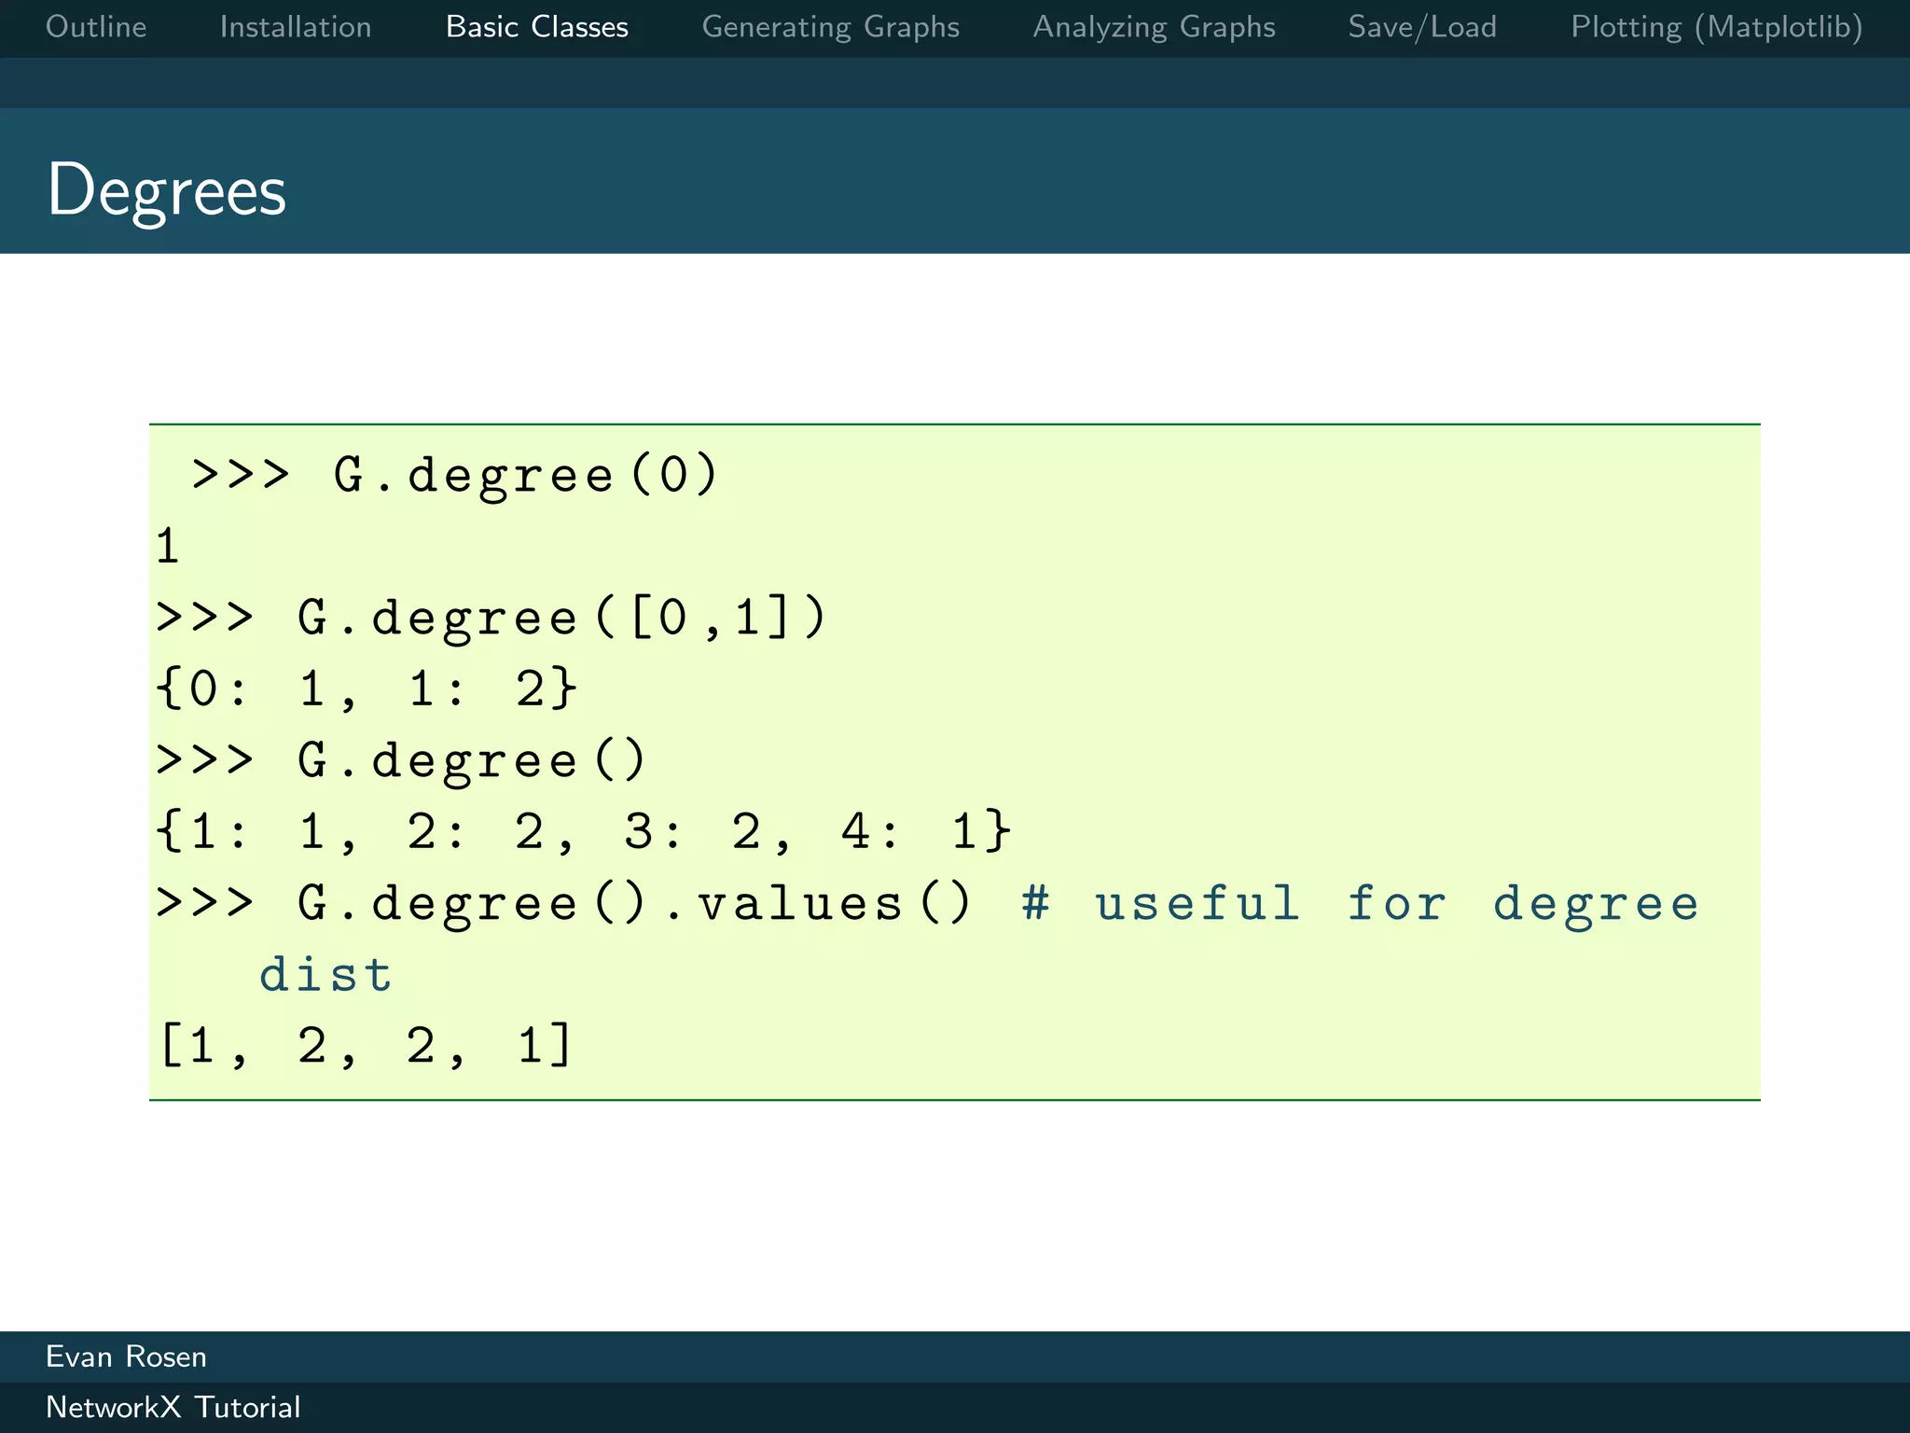Select the Basic Classes section
This screenshot has height=1433, width=1910.
[x=537, y=27]
